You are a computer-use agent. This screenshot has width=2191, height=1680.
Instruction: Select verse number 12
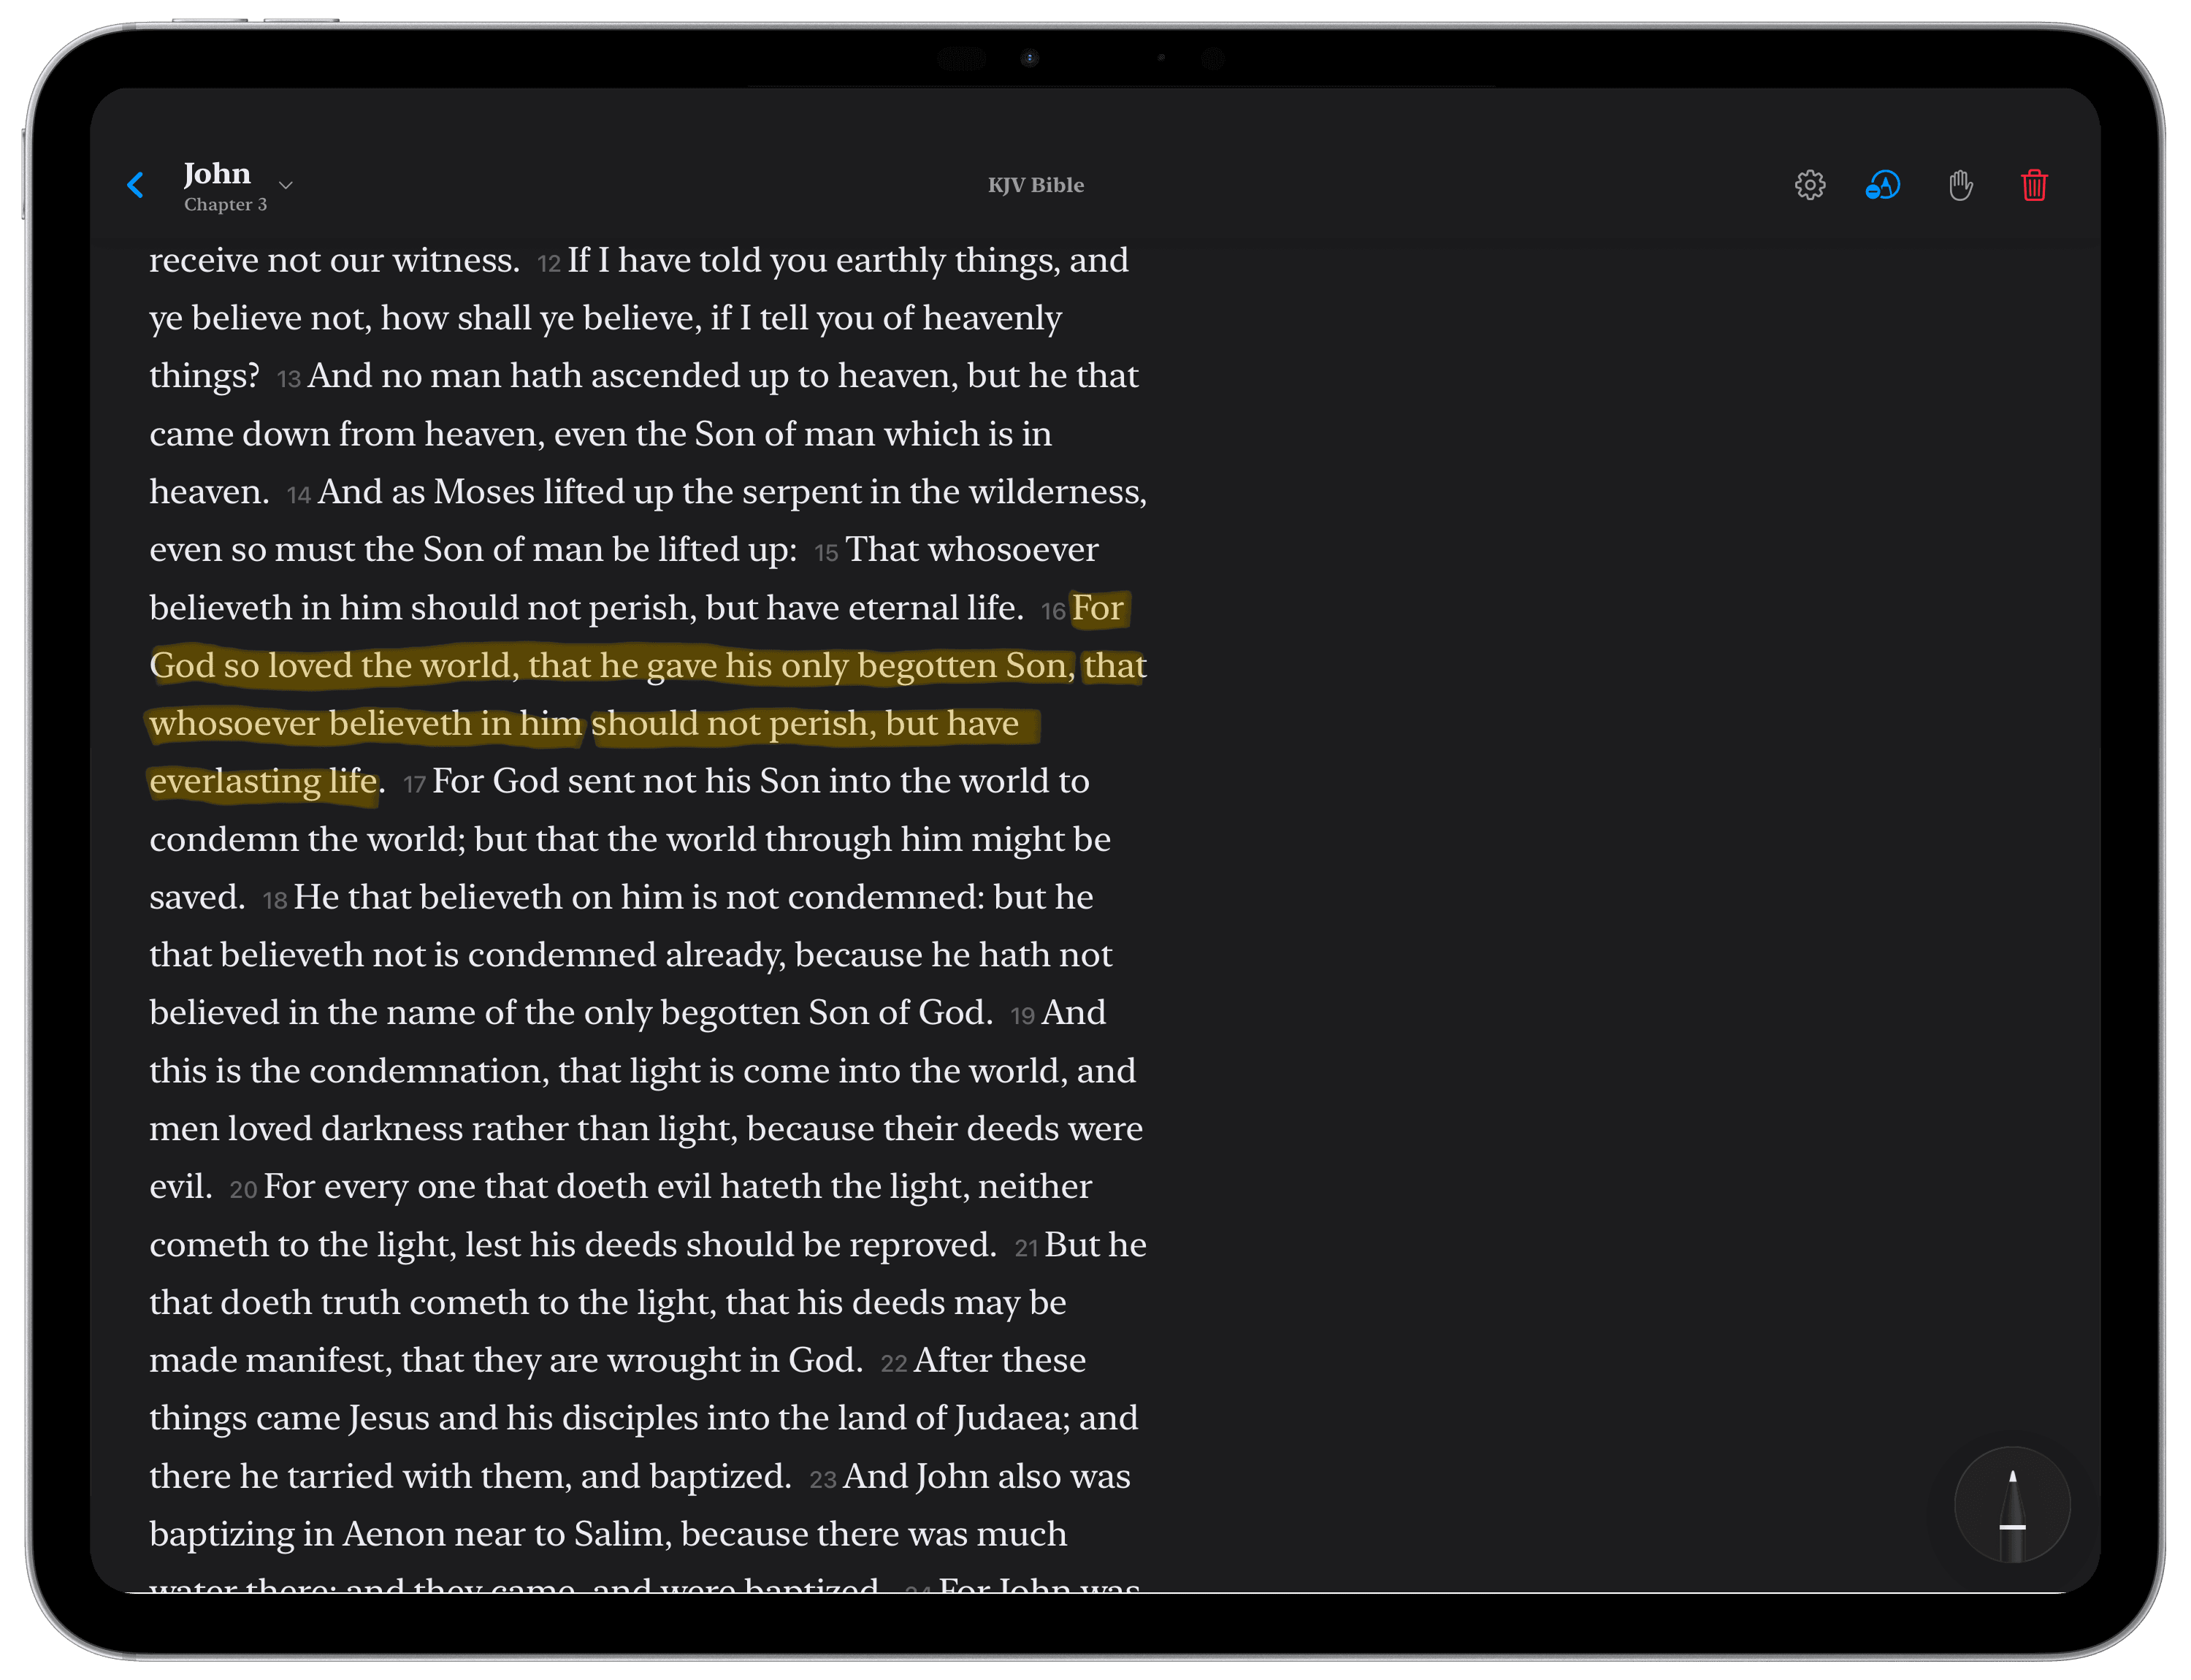tap(548, 263)
